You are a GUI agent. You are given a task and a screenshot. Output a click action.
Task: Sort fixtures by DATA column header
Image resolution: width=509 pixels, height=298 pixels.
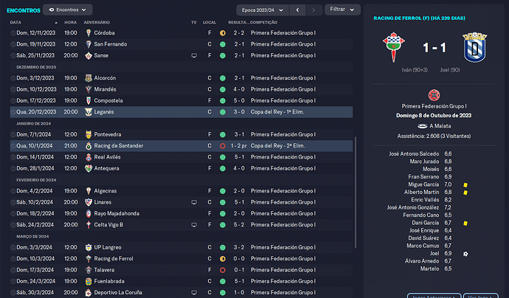pos(15,22)
